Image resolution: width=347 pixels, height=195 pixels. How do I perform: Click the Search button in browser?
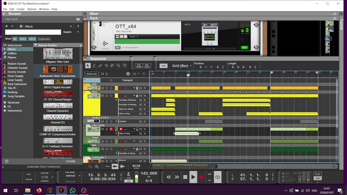pyautogui.click(x=67, y=32)
